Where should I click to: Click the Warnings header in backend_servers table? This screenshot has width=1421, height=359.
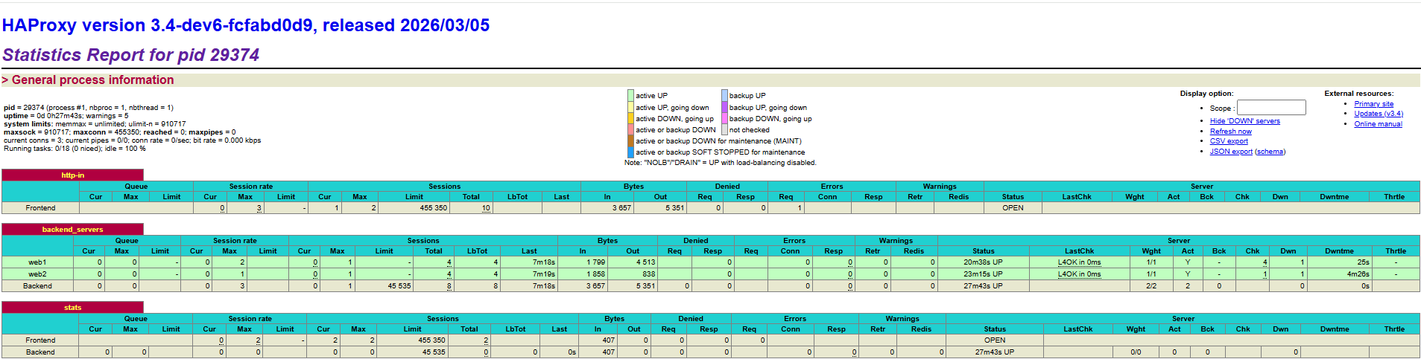click(x=896, y=241)
